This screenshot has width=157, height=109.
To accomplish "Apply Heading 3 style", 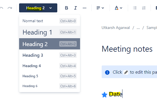I will pyautogui.click(x=49, y=55).
